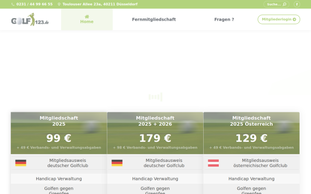Focus the Suche search field
This screenshot has width=311, height=194.
(276, 4)
